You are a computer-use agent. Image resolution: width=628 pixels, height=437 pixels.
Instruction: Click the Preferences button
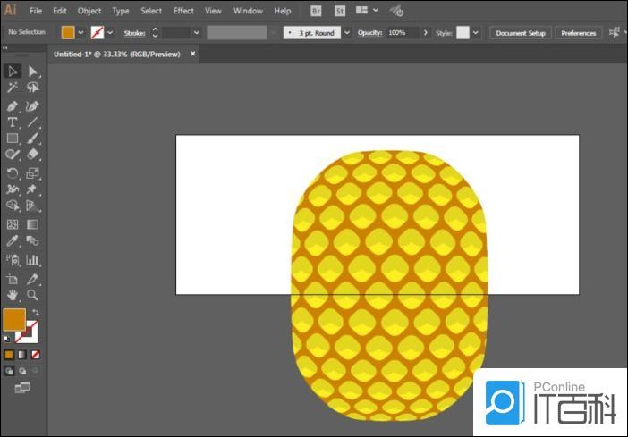point(578,33)
